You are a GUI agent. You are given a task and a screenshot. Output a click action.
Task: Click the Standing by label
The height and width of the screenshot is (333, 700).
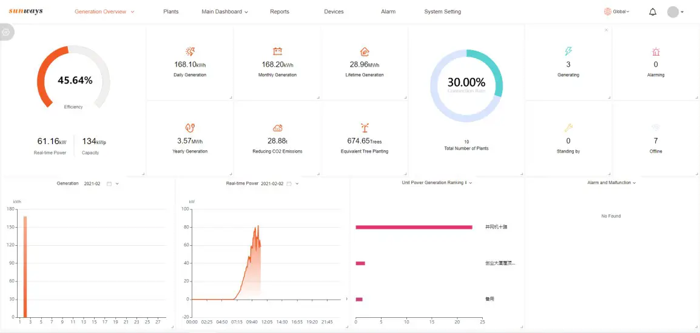[x=568, y=151]
